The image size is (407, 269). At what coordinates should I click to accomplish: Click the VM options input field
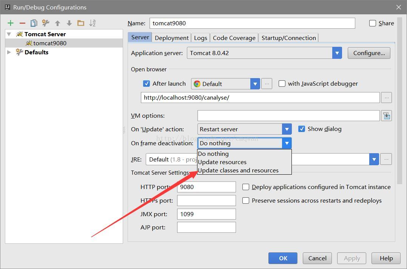(288, 116)
